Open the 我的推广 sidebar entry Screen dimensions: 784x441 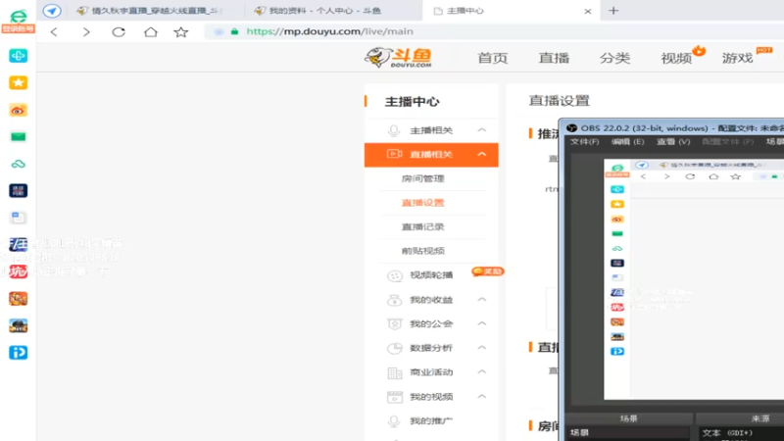(x=431, y=421)
